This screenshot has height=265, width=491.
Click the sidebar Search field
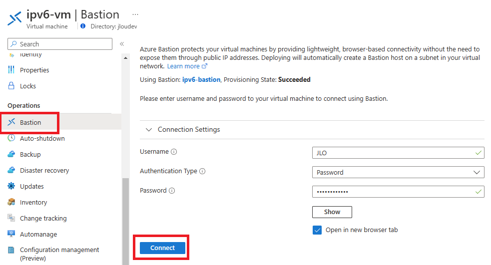[x=60, y=44]
